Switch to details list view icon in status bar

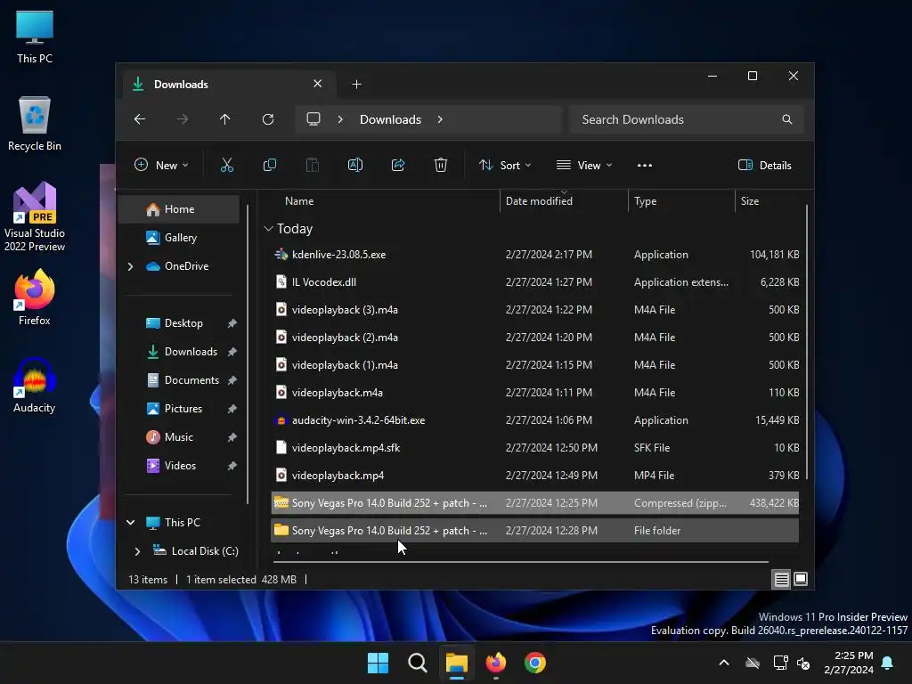point(781,579)
